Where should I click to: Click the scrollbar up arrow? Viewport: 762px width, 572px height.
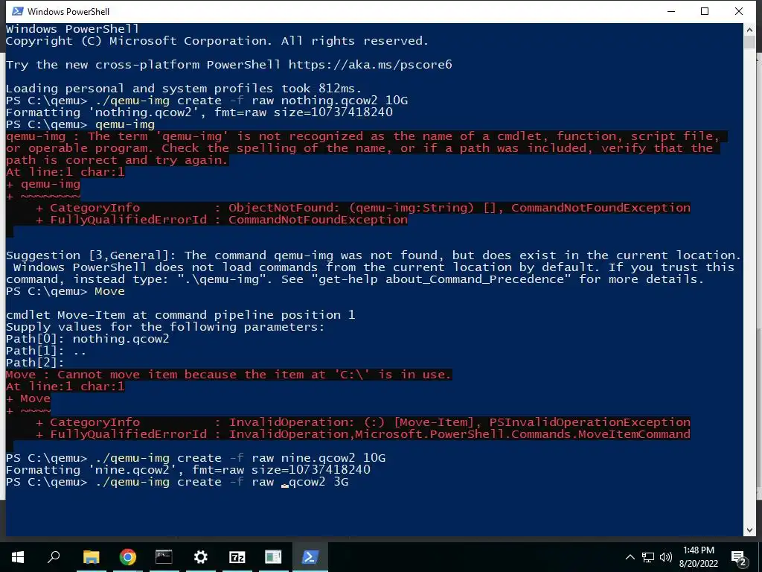[x=749, y=30]
